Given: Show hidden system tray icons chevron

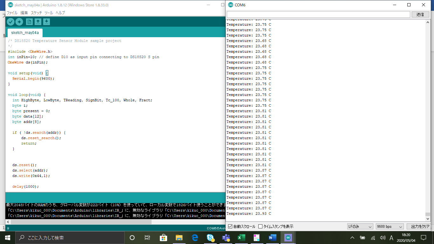Looking at the screenshot, I should (x=352, y=238).
